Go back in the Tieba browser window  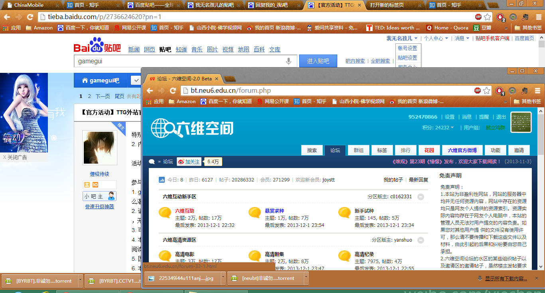(x=7, y=17)
